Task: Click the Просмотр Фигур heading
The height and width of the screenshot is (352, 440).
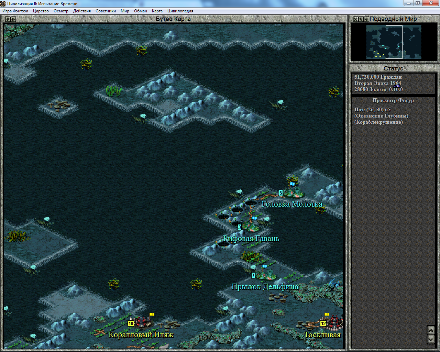Action: (393, 100)
